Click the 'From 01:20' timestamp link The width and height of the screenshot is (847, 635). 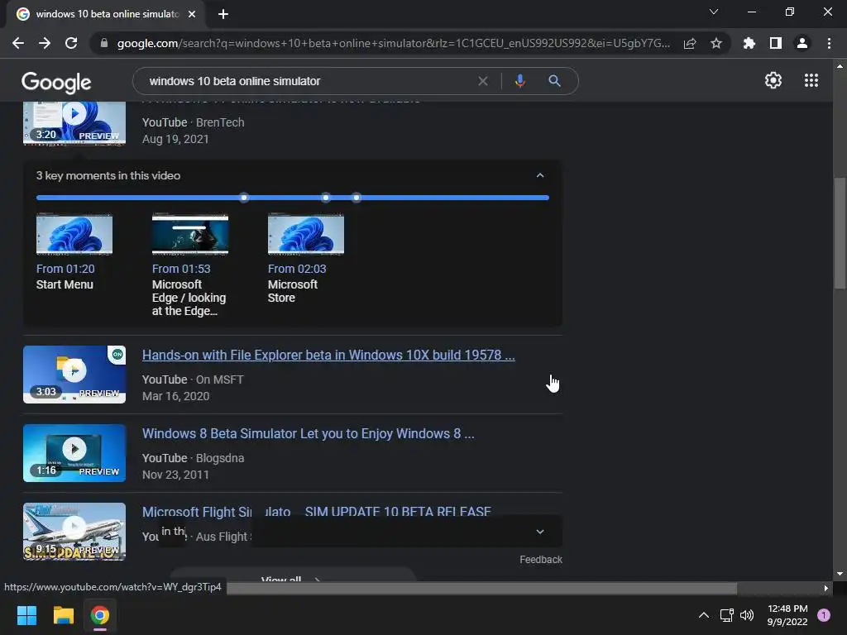point(65,269)
